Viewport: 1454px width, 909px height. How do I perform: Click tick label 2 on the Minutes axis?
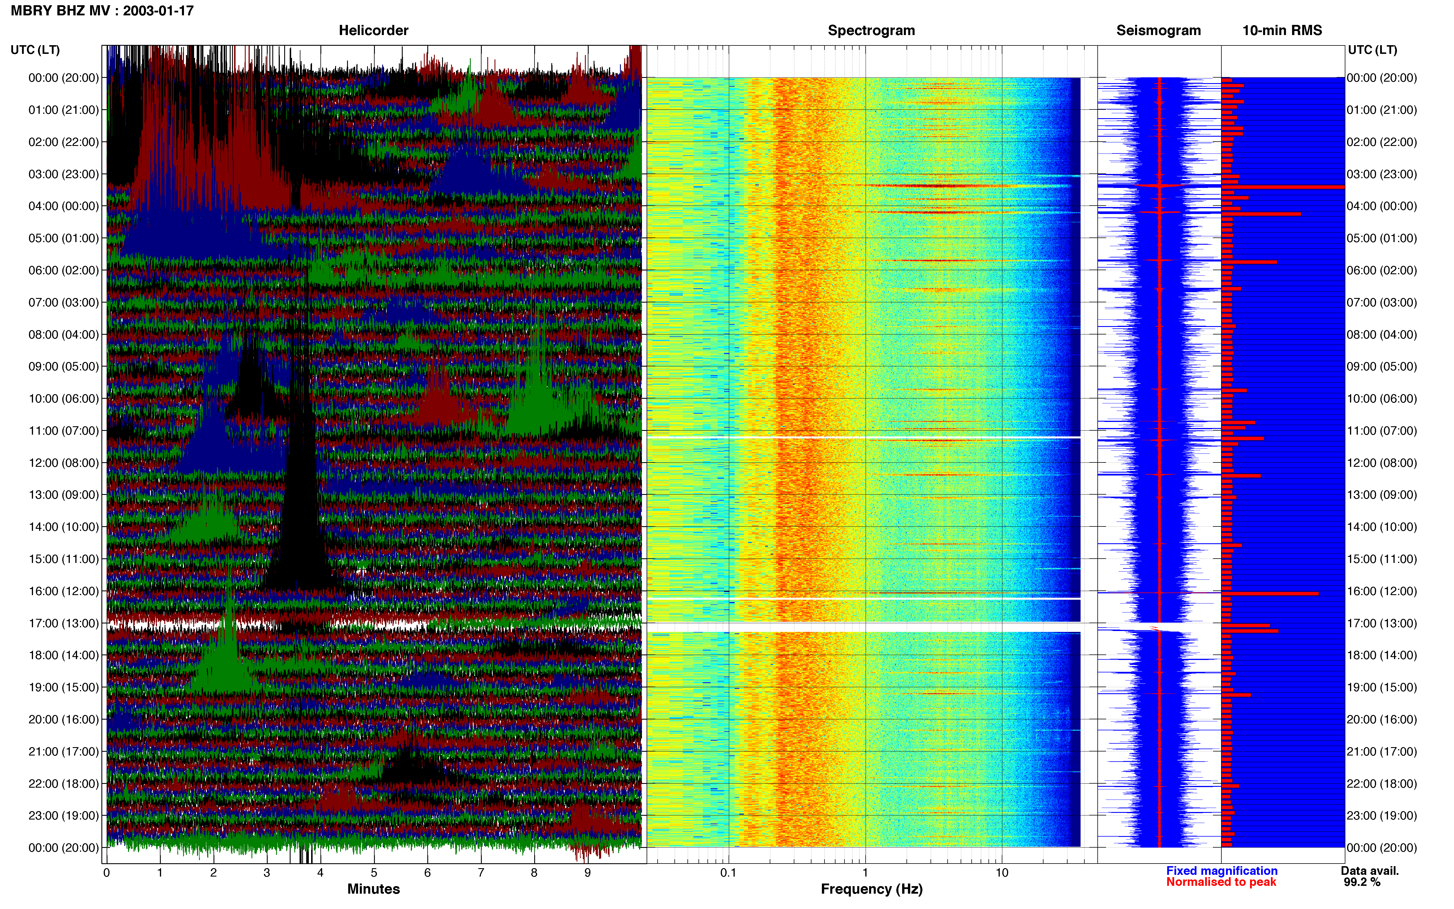click(x=214, y=873)
